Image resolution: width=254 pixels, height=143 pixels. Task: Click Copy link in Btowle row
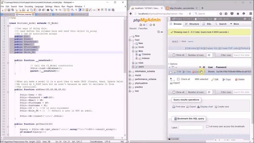point(187,71)
